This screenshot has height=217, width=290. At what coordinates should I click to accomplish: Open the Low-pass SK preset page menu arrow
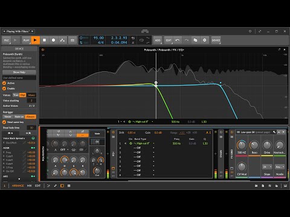click(x=283, y=132)
